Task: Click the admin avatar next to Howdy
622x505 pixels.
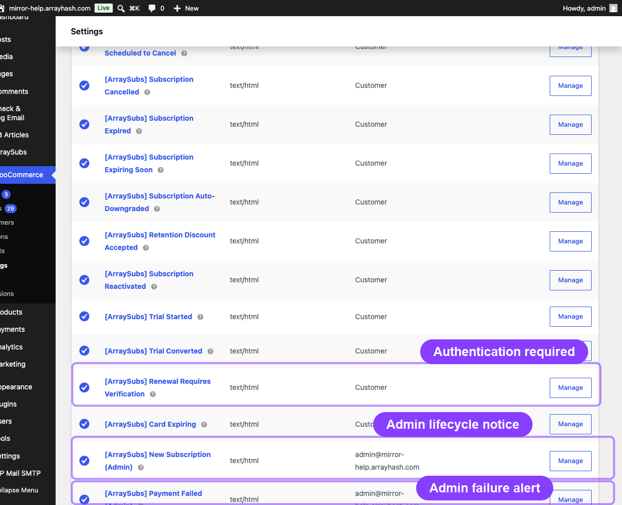Action: point(613,8)
